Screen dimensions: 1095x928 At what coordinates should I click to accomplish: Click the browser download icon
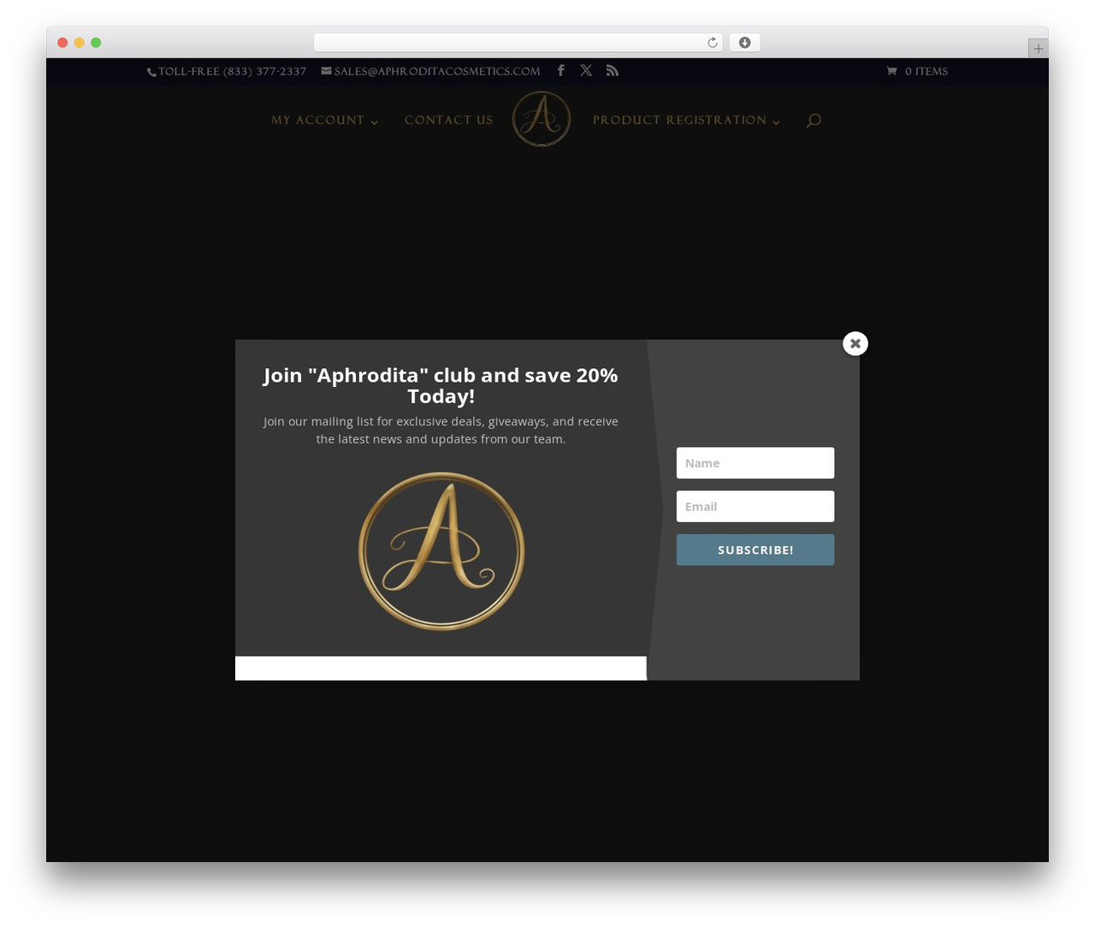pyautogui.click(x=745, y=43)
